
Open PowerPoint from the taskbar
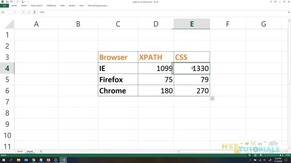point(48,160)
